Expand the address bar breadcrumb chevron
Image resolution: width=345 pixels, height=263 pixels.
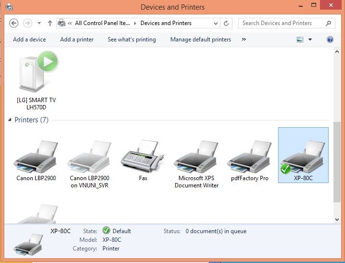(x=70, y=23)
